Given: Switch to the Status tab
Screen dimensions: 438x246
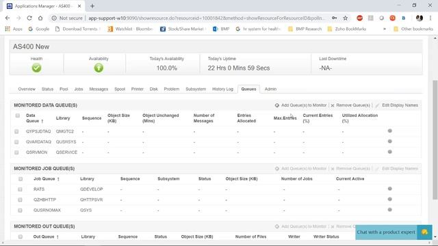Looking at the screenshot, I should (47, 89).
